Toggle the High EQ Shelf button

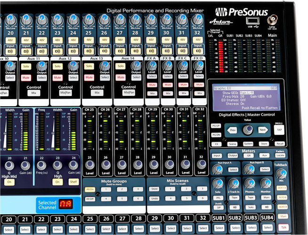pyautogui.click(x=73, y=182)
